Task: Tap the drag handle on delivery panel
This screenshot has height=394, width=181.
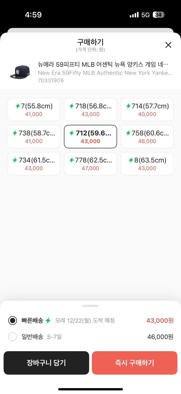Action: click(90, 306)
